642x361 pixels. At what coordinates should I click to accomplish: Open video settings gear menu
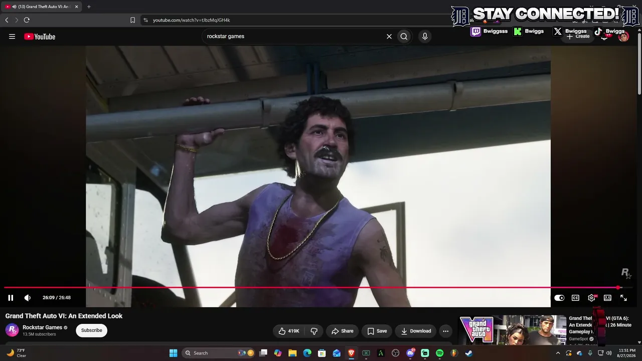coord(591,298)
